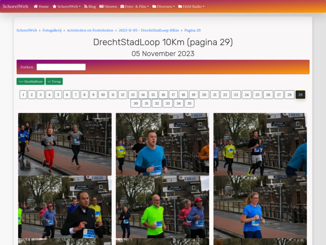Screen dimensions: 326x245
Task: Open Activiteiten en Festiviteiten breadcrumb
Action: point(90,30)
